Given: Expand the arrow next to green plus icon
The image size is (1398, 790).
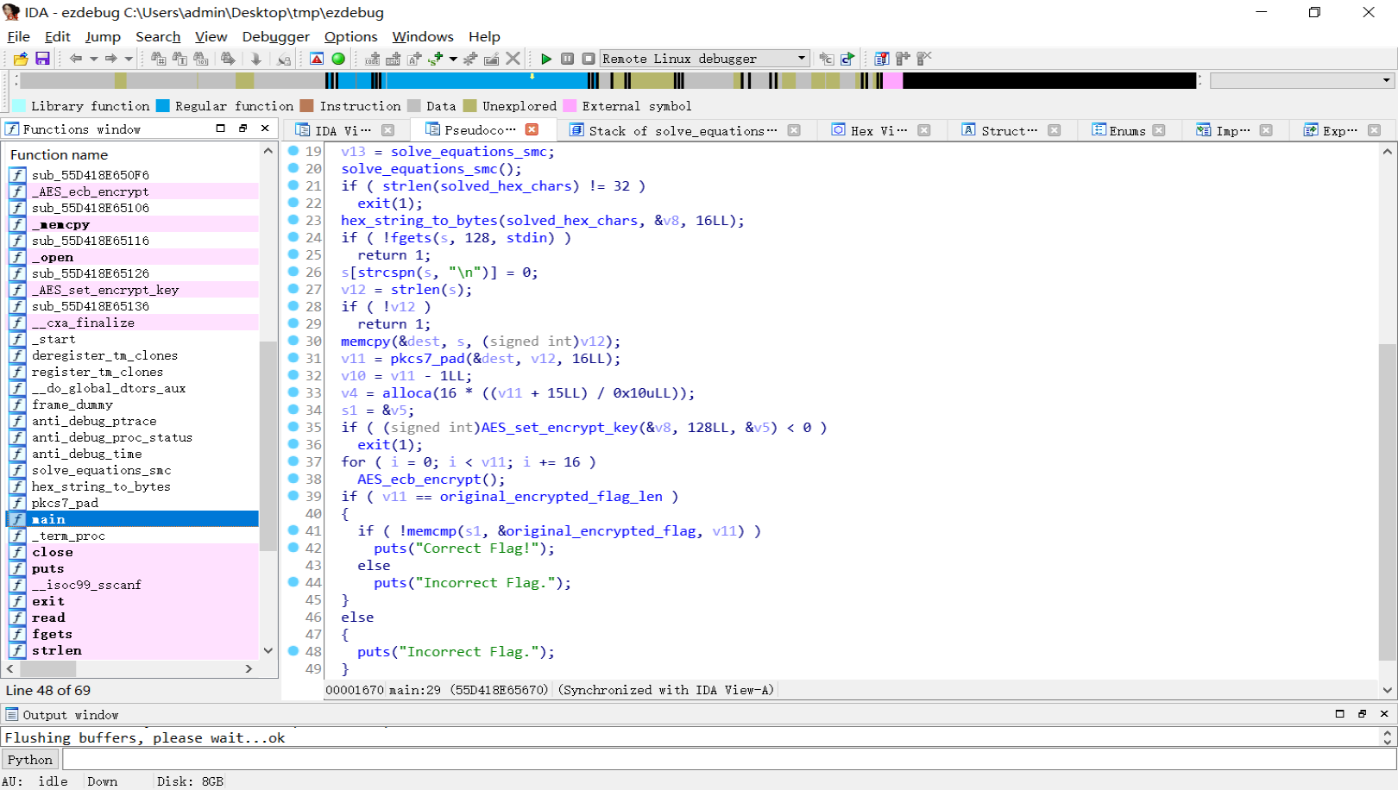Looking at the screenshot, I should point(453,59).
